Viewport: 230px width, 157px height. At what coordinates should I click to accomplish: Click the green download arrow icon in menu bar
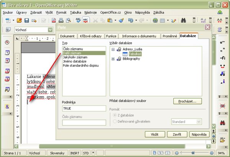coord(220,12)
